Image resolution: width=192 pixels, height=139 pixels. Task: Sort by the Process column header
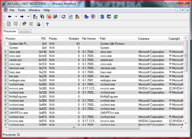tap(17, 39)
